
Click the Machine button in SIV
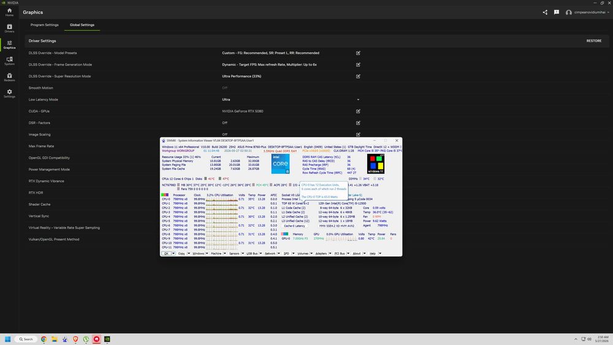tap(216, 254)
